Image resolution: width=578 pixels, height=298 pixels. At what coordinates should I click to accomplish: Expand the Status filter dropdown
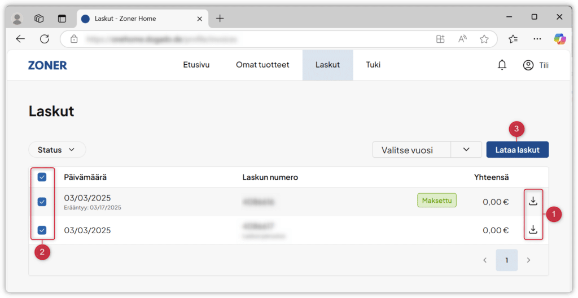(x=56, y=150)
